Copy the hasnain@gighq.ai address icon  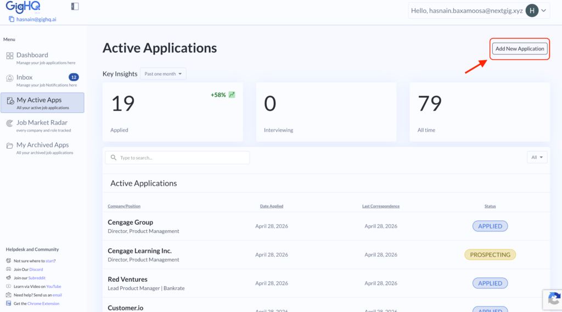point(12,19)
